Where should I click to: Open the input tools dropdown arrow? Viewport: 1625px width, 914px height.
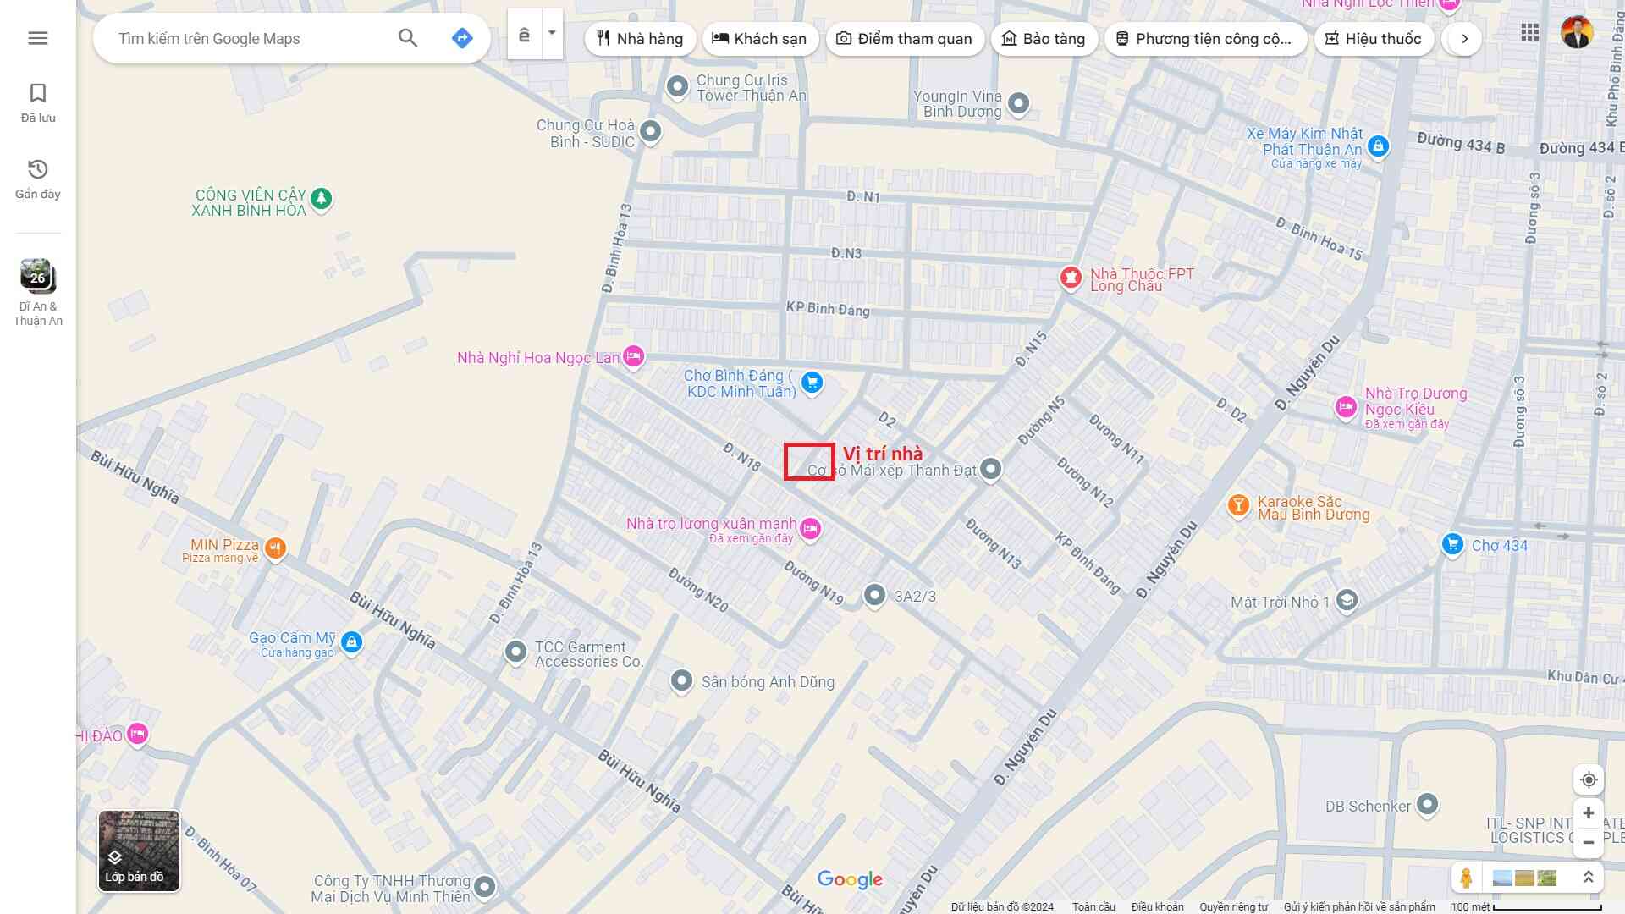(552, 33)
